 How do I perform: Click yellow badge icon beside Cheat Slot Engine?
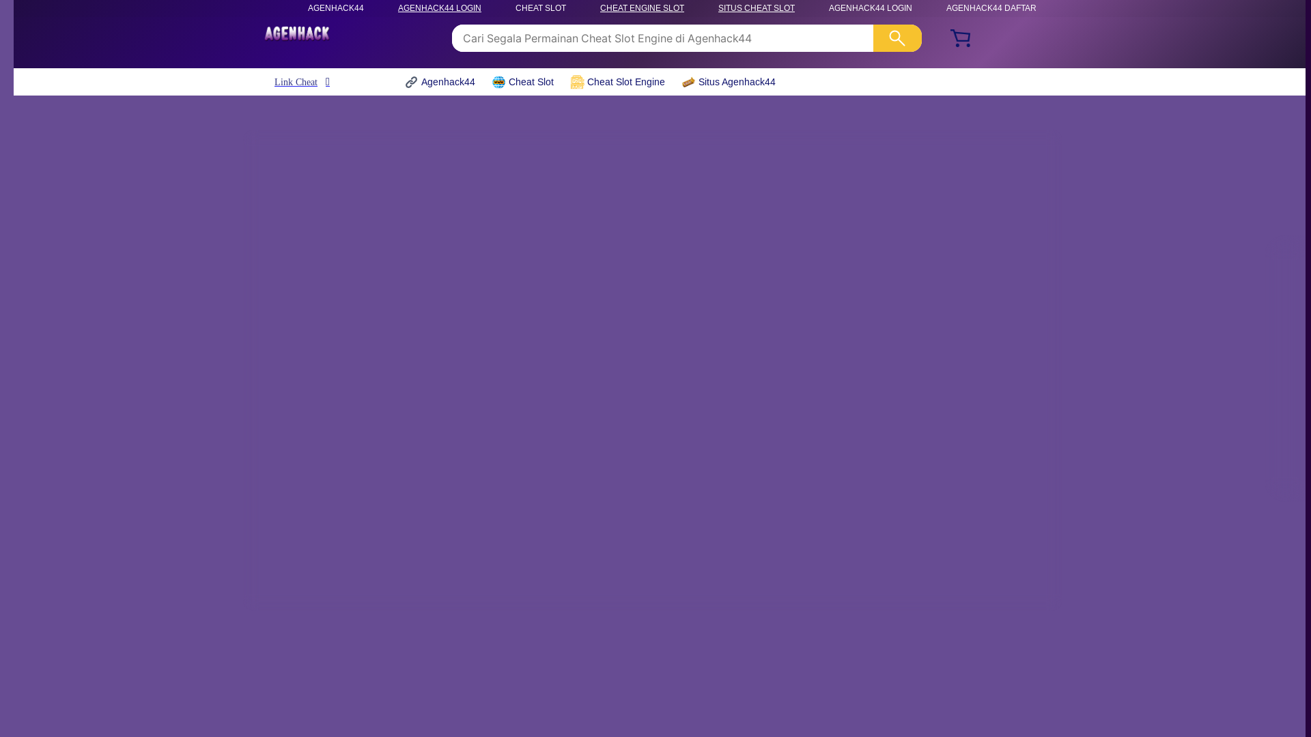(578, 82)
